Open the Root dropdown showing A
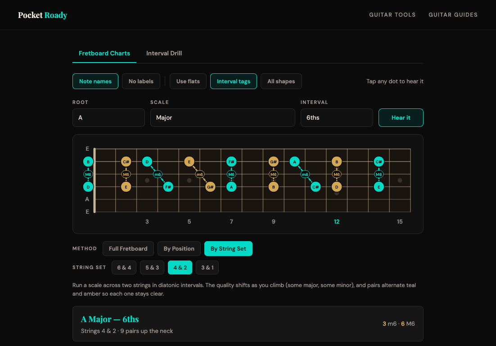The height and width of the screenshot is (346, 496). click(x=108, y=117)
